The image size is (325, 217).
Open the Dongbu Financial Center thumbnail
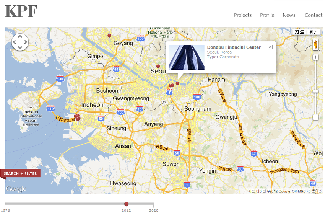pyautogui.click(x=187, y=57)
